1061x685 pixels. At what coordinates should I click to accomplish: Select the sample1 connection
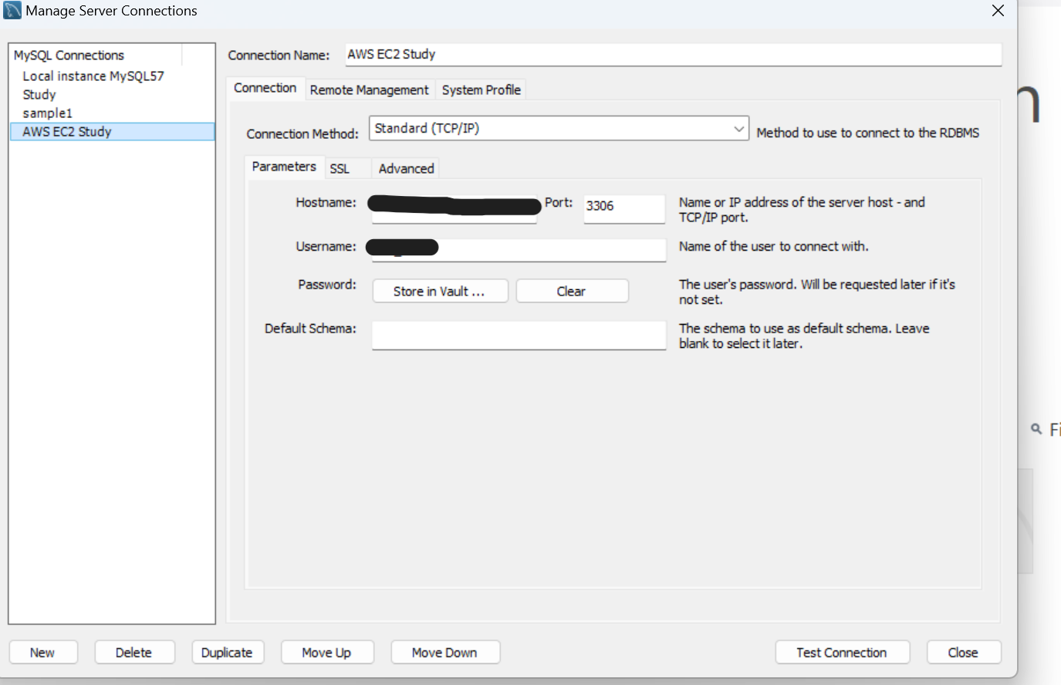(112, 113)
